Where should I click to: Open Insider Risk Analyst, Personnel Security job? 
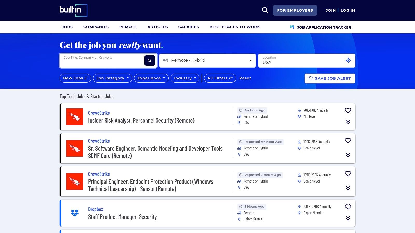point(141,121)
